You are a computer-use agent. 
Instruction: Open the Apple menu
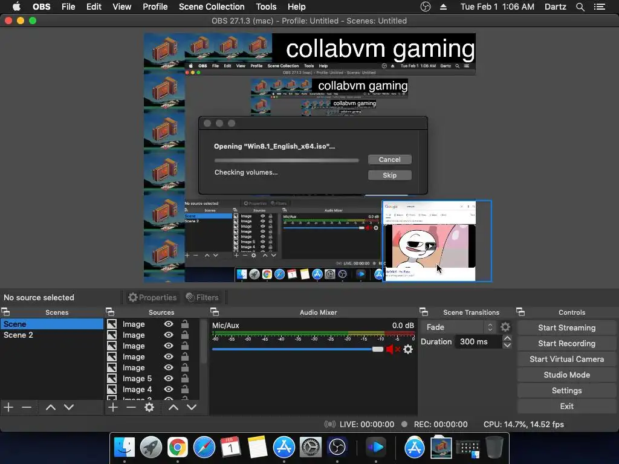[x=16, y=7]
